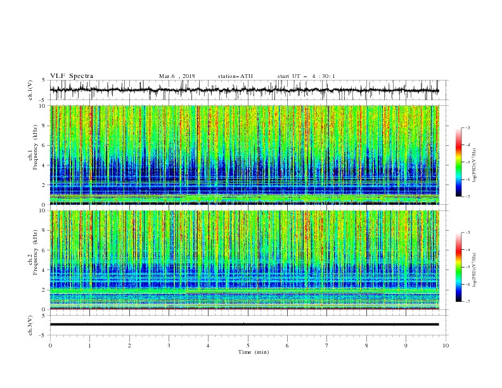This screenshot has width=502, height=388.
Task: Click the ch.1 PSD color bar
Action: pyautogui.click(x=458, y=162)
